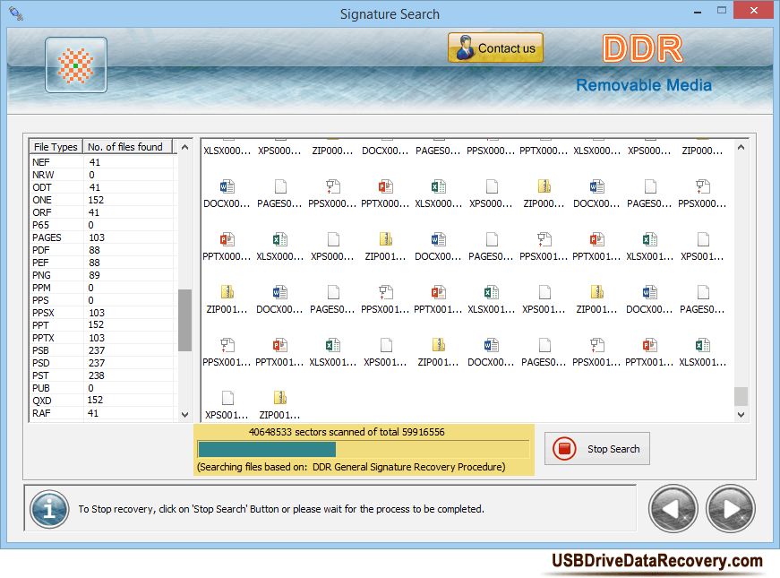Select the PST file type row

[102, 375]
